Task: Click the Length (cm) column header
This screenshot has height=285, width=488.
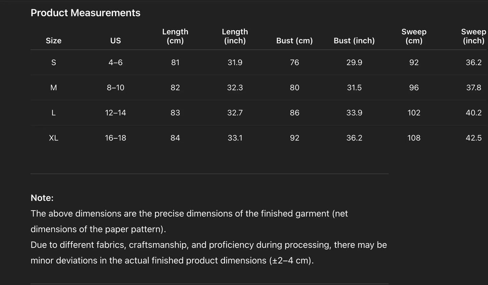Action: coord(175,36)
